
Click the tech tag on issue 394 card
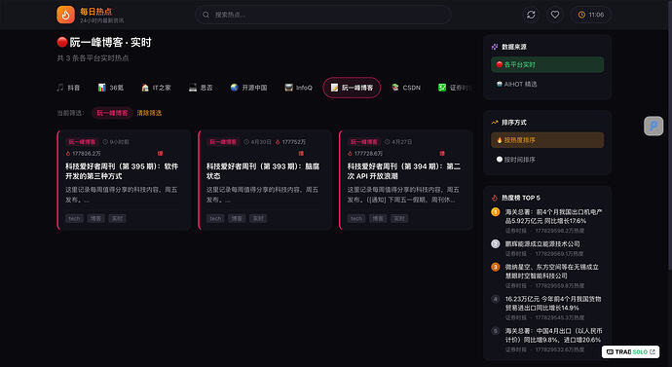[356, 218]
